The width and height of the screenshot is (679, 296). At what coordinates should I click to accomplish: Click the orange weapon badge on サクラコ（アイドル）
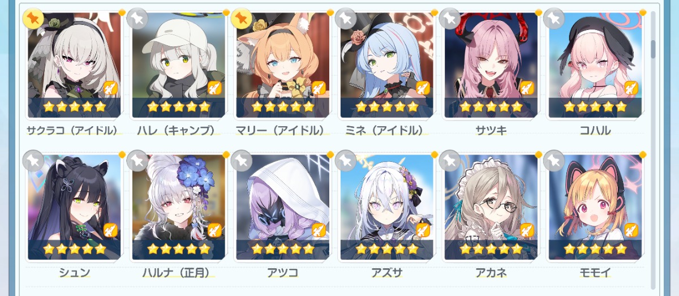point(110,88)
